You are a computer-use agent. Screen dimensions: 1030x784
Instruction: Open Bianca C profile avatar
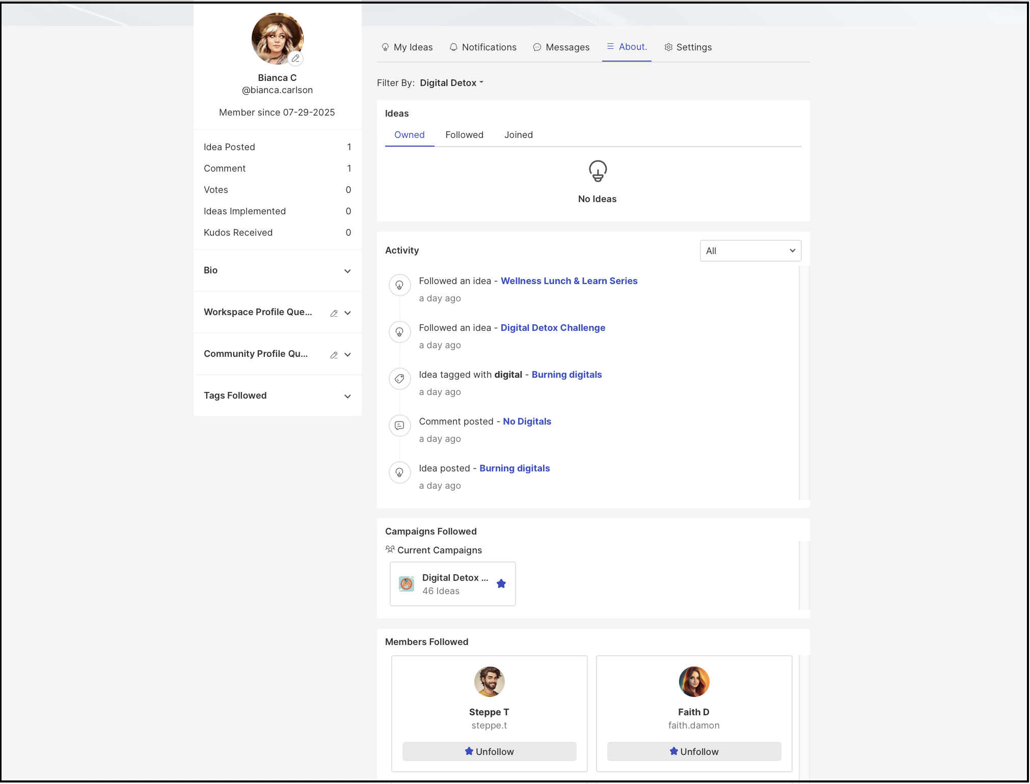coord(278,39)
